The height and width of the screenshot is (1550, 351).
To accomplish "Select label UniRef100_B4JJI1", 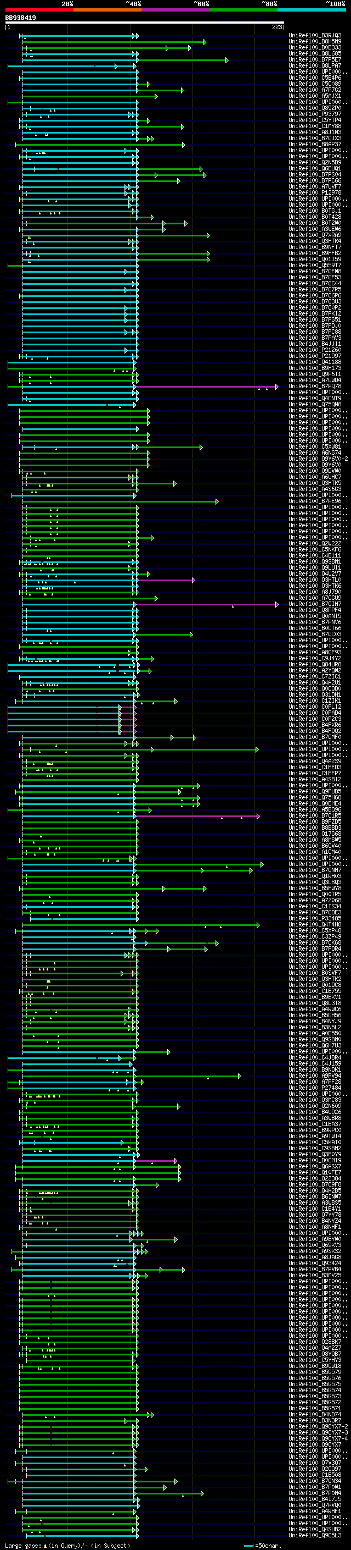I will tap(315, 344).
